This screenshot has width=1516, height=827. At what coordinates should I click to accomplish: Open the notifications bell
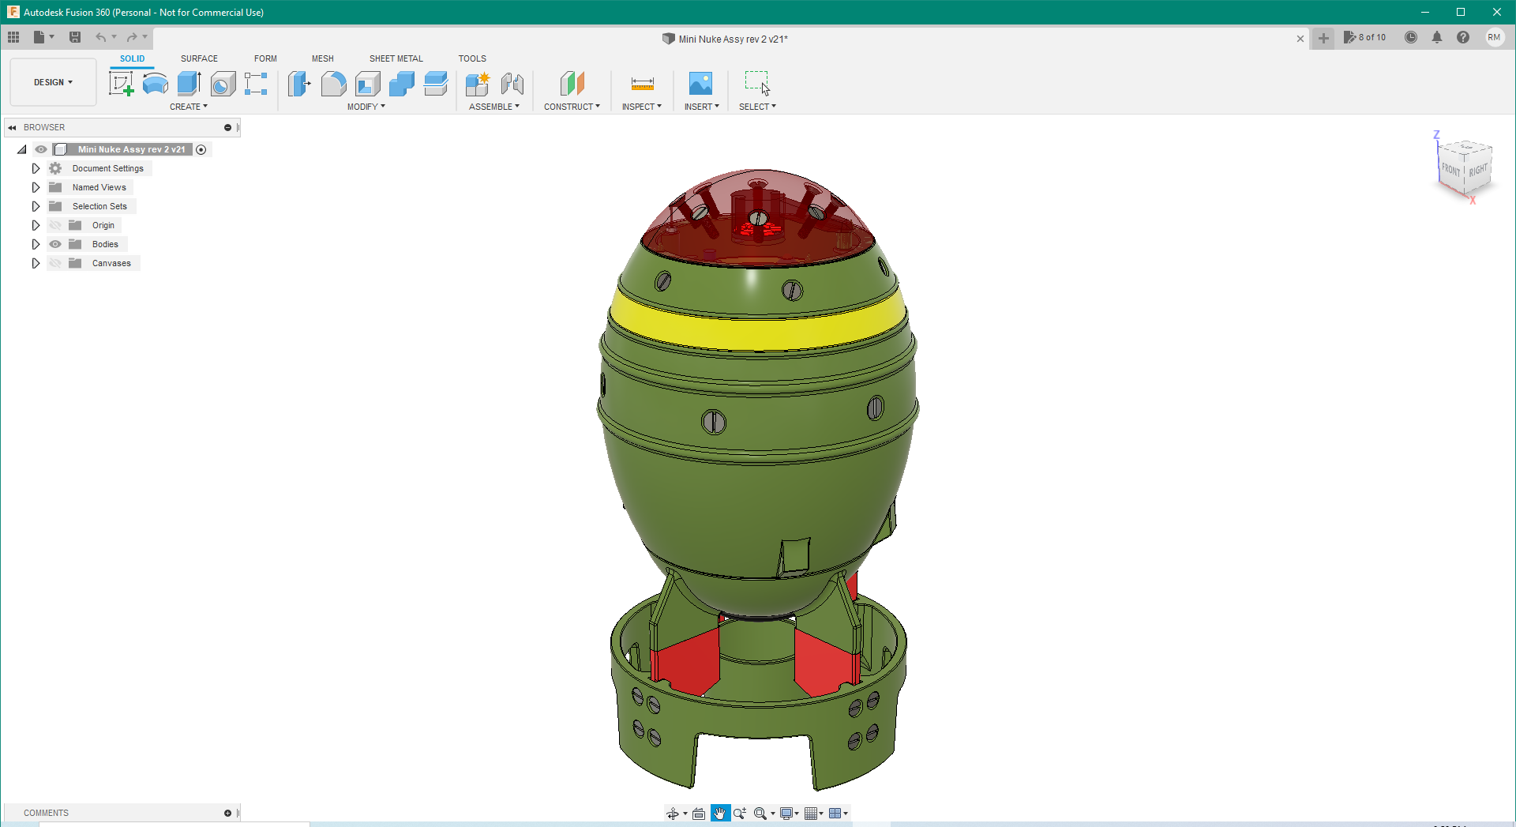pyautogui.click(x=1437, y=37)
